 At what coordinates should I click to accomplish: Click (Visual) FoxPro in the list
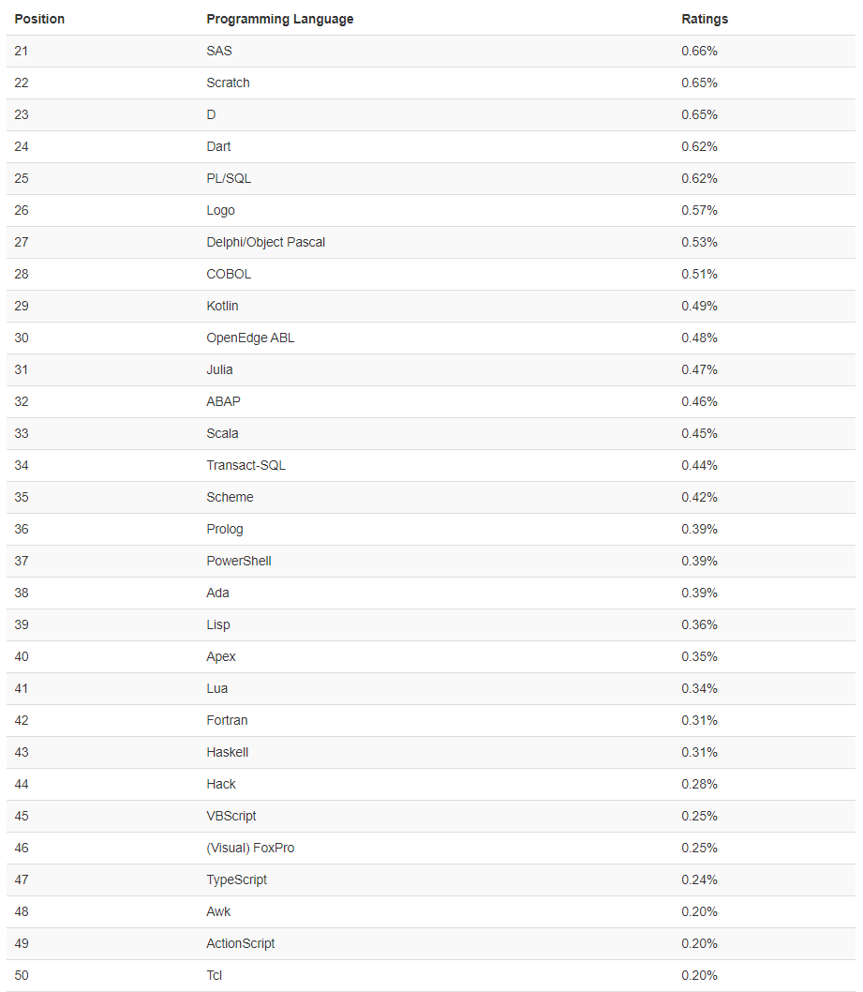tap(250, 848)
